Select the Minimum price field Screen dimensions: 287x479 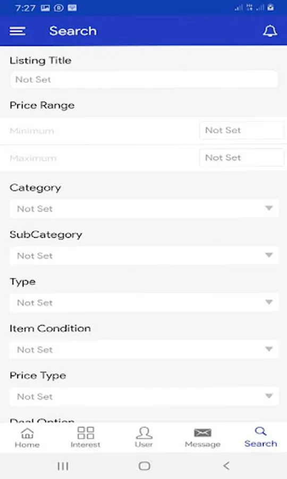pyautogui.click(x=241, y=130)
